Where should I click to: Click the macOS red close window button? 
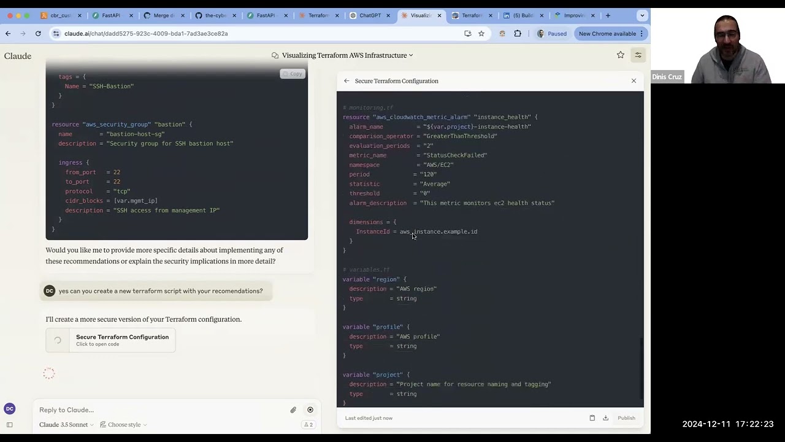tap(10, 15)
